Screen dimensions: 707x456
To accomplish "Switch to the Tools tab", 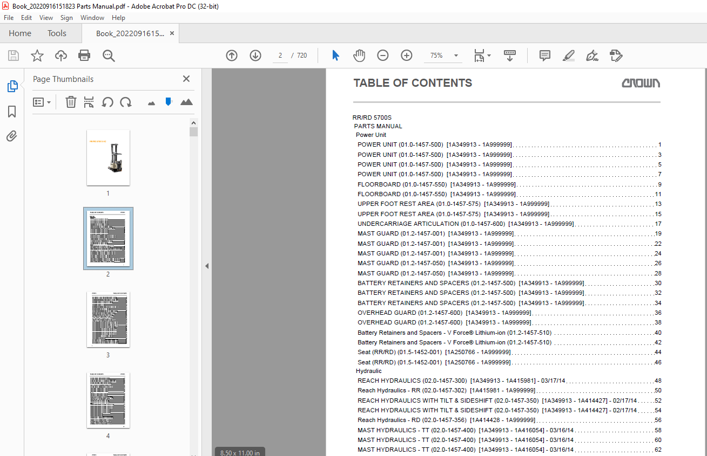I will pos(57,33).
